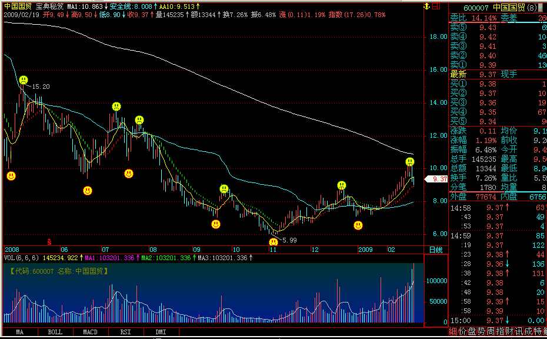Click the 外盘 77674 entry

tap(473, 197)
